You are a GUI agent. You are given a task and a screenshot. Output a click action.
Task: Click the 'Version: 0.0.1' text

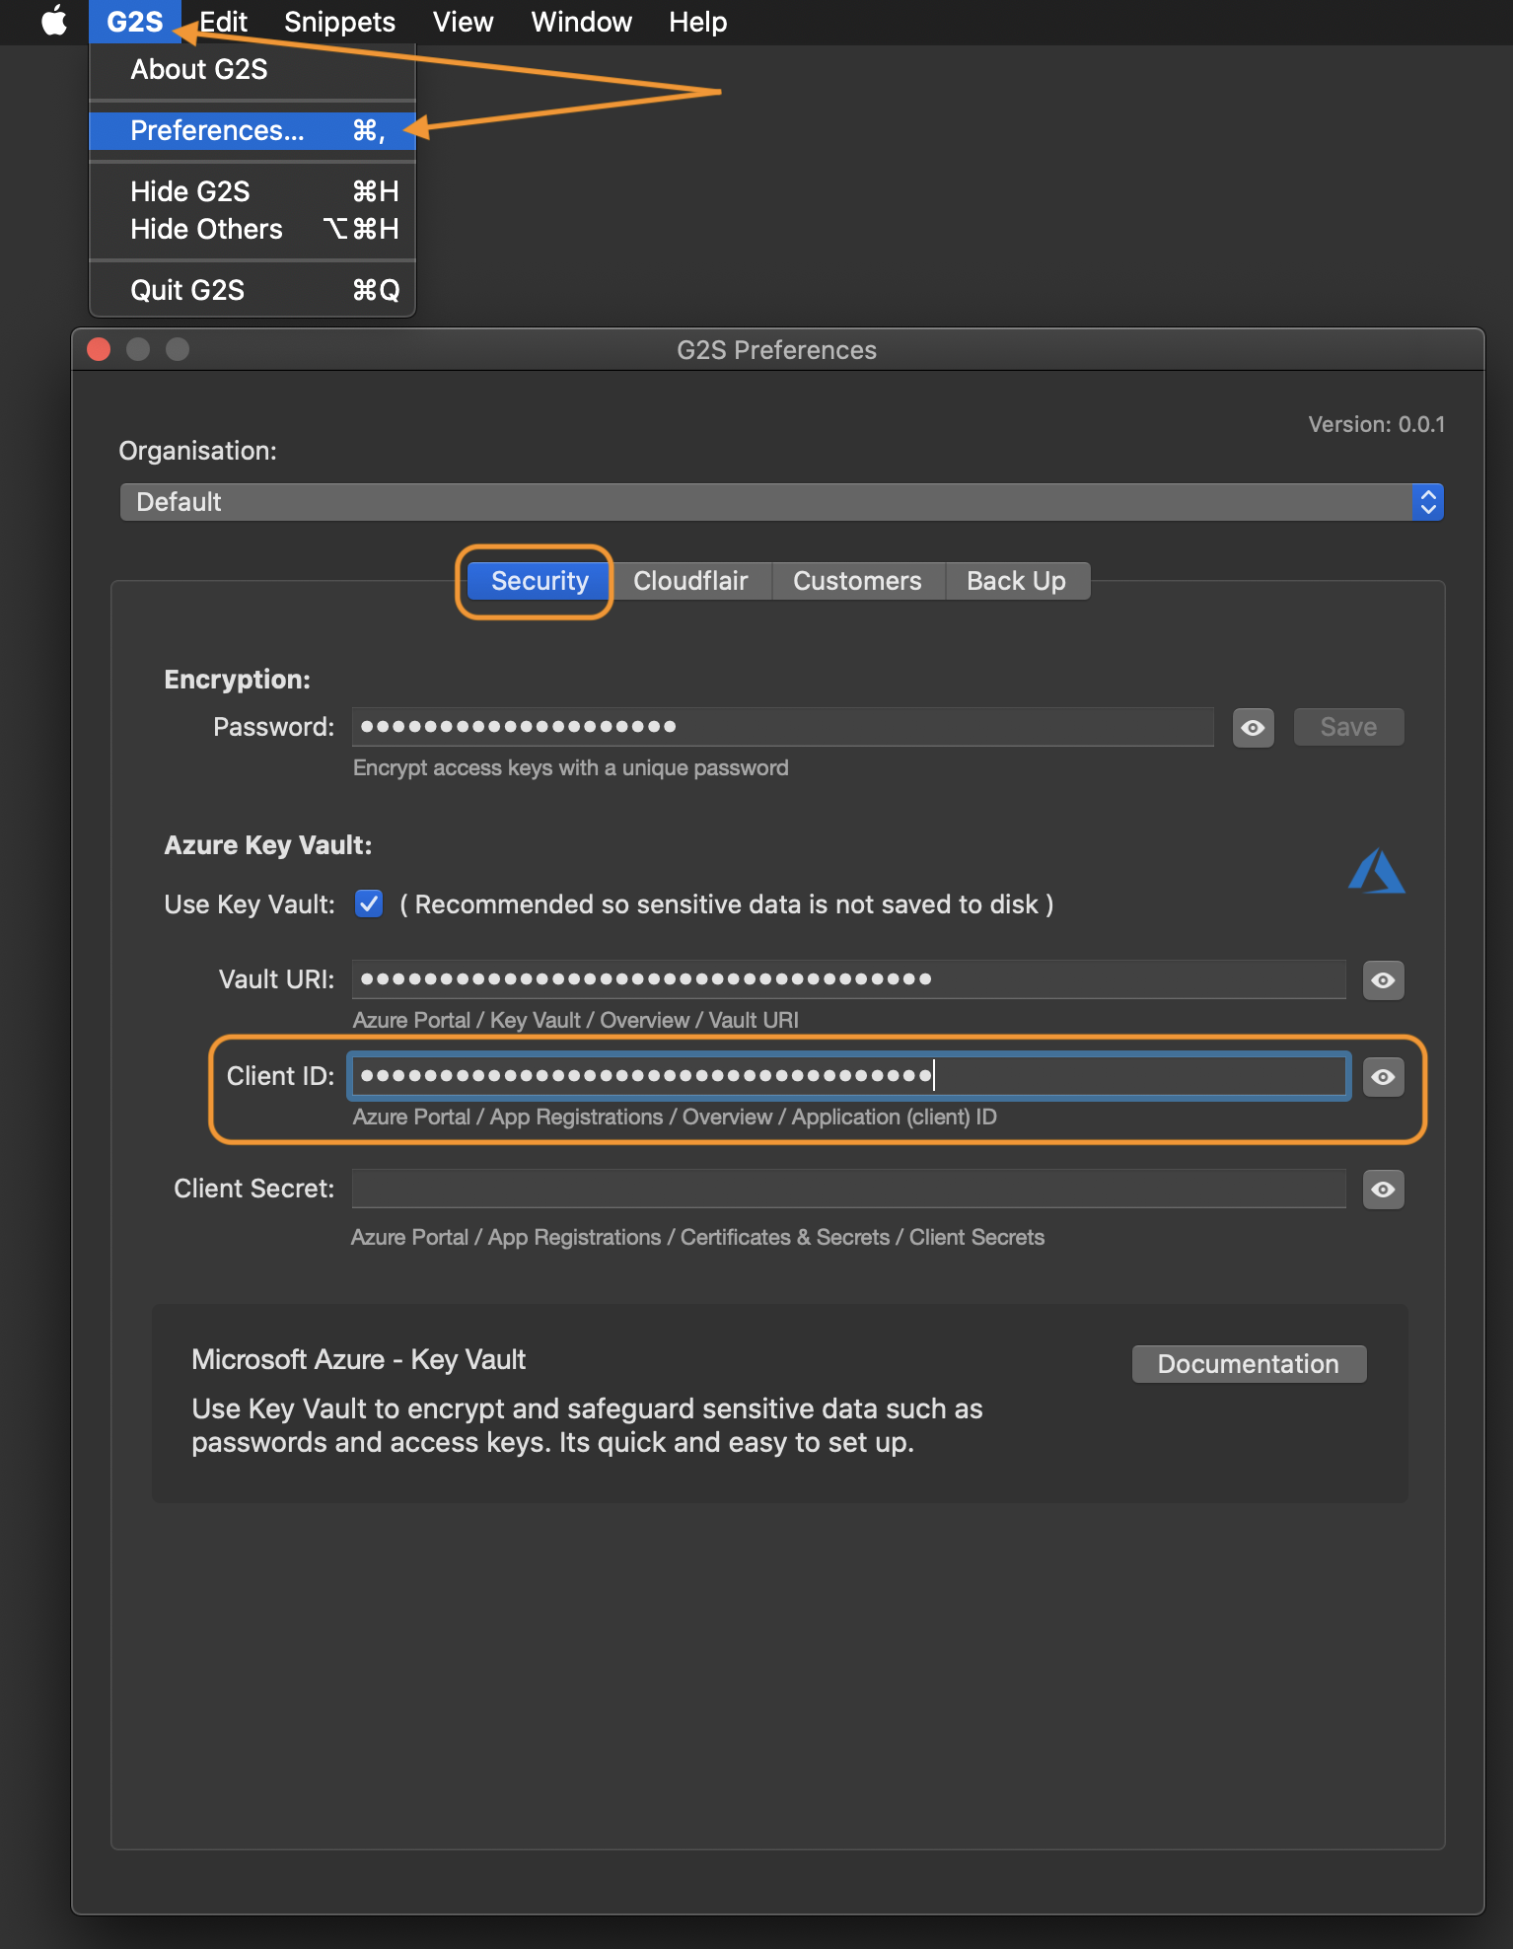point(1377,424)
